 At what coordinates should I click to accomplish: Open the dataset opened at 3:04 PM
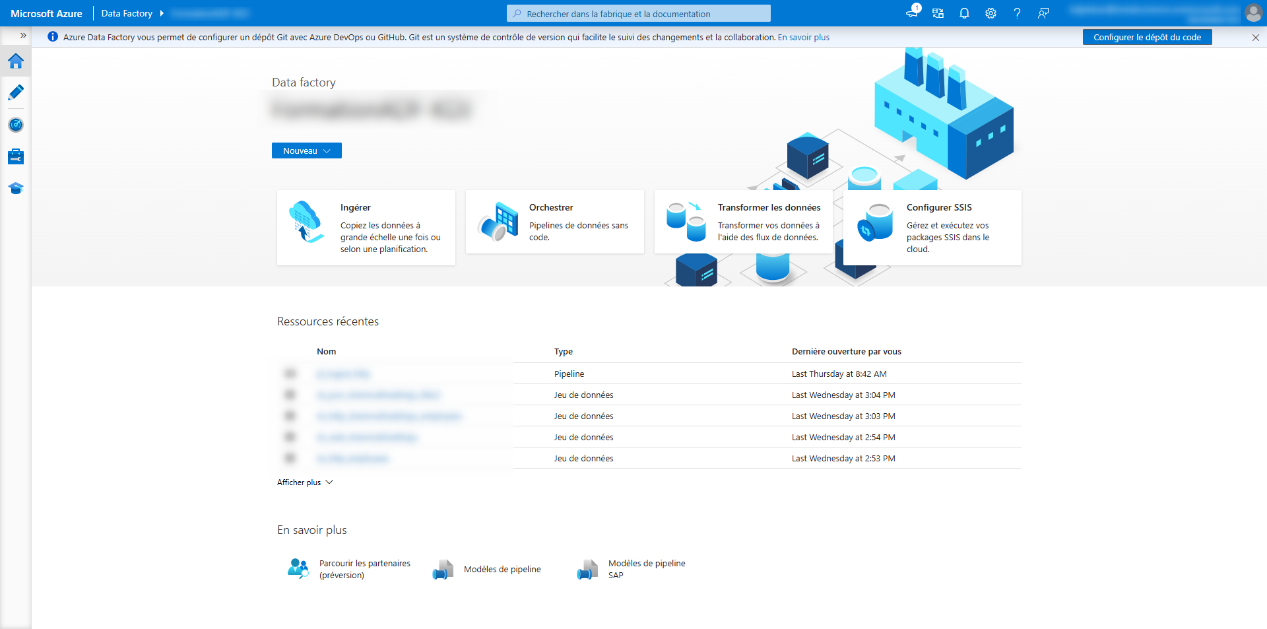pyautogui.click(x=378, y=395)
